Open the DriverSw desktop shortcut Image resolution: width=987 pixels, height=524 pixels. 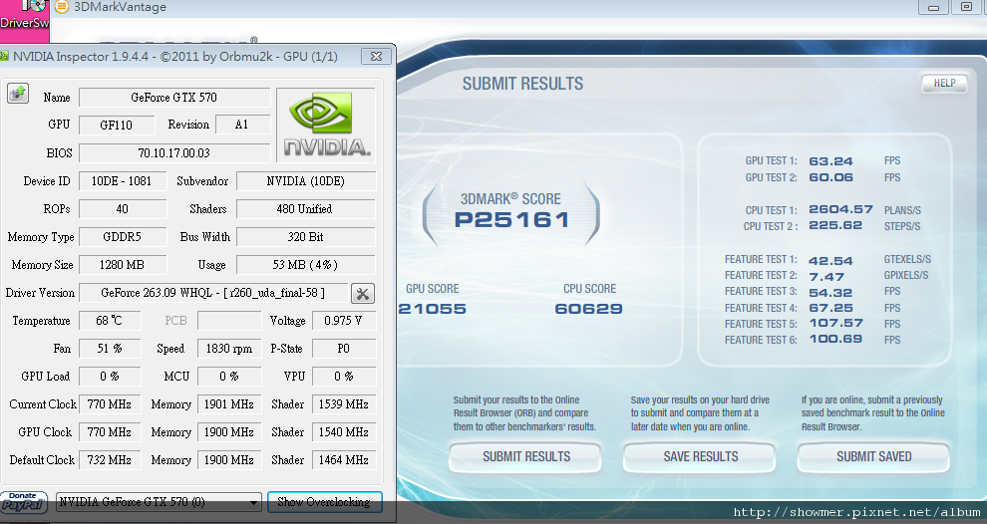(24, 15)
